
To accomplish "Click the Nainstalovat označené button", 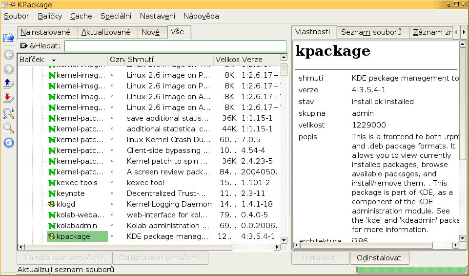I will (64, 258).
